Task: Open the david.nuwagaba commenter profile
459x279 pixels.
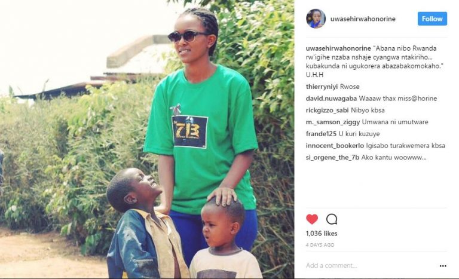Action: pos(331,99)
